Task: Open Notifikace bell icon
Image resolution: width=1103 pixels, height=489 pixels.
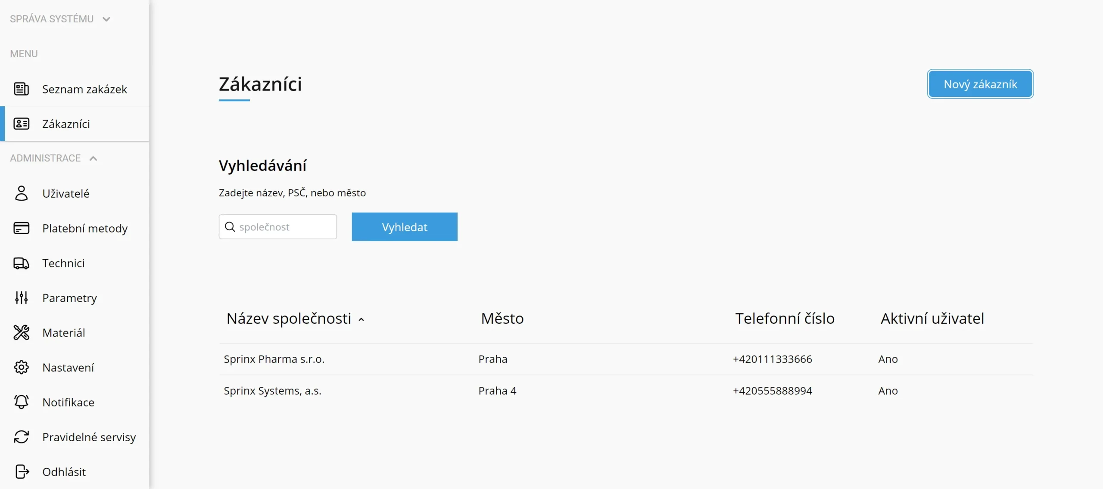Action: (x=21, y=402)
